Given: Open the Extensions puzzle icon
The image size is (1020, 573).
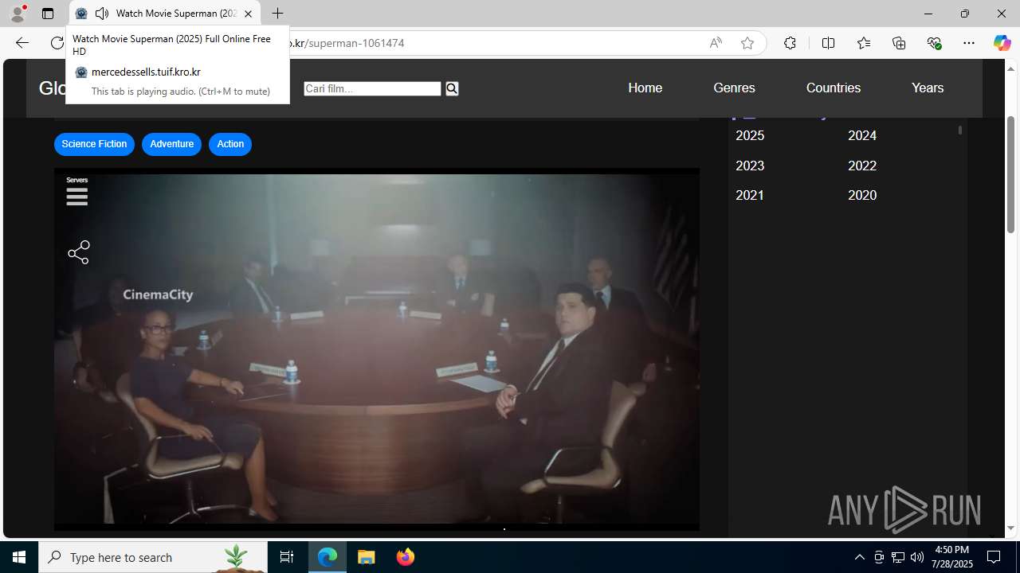Looking at the screenshot, I should [790, 43].
